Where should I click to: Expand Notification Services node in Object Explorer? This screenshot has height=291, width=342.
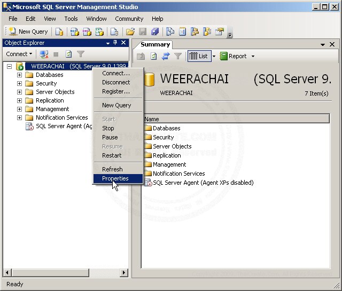[19, 117]
